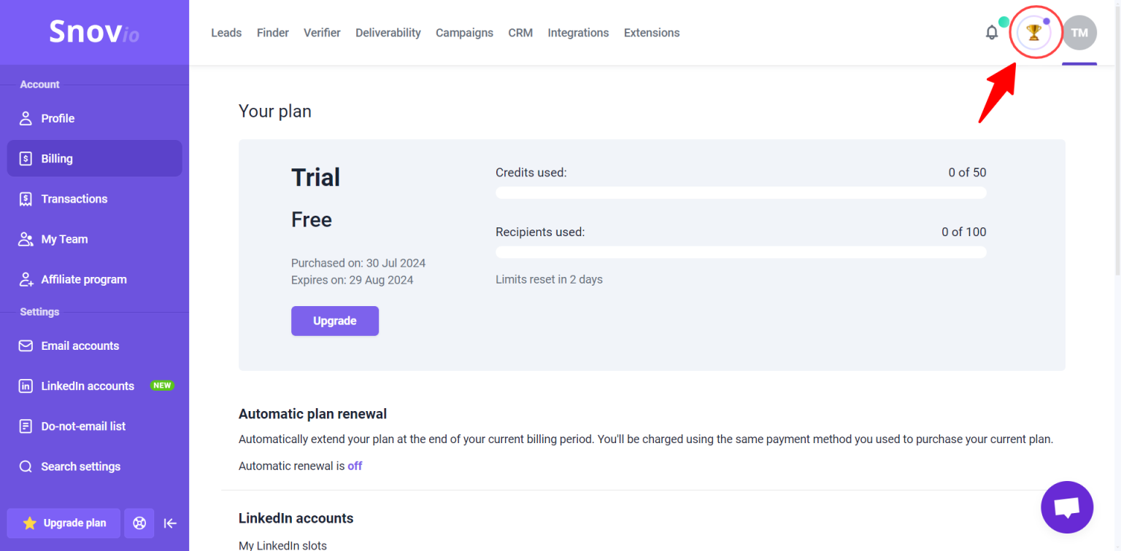
Task: Click the '0 of 50' credits value
Action: click(967, 173)
